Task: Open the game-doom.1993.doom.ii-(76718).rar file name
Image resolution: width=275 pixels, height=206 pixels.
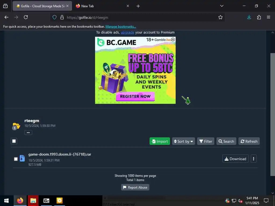Action: [x=60, y=154]
